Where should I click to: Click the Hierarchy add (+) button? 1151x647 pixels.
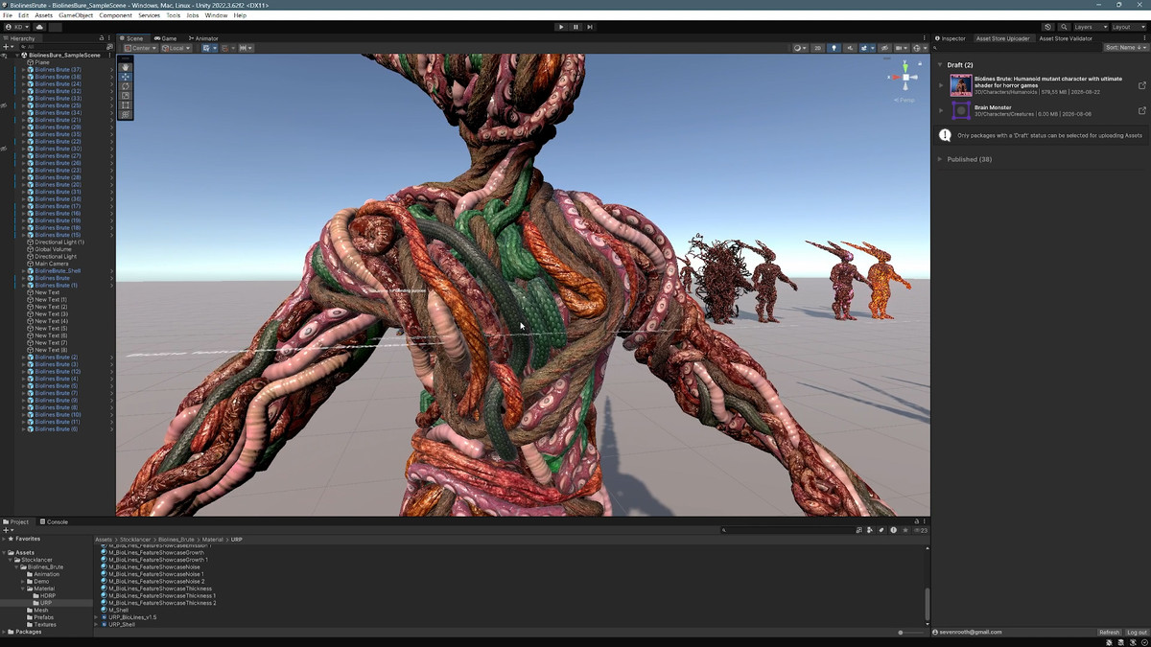(x=7, y=46)
